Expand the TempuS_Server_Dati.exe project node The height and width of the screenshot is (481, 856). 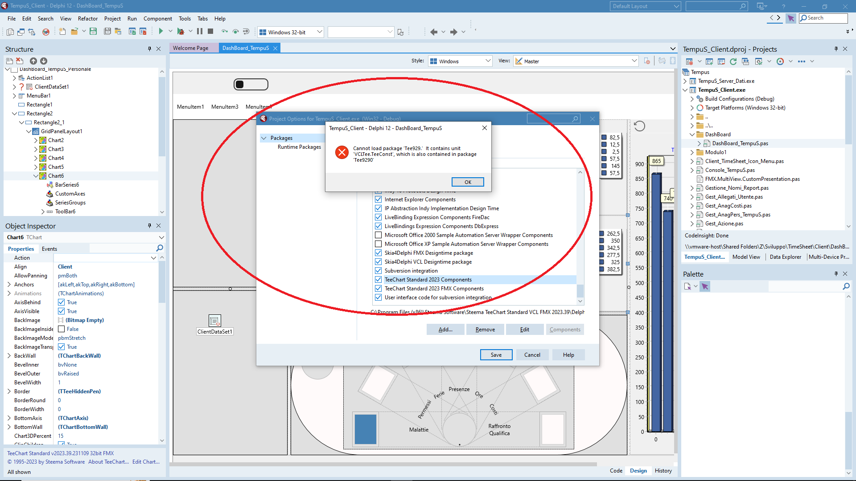pyautogui.click(x=685, y=81)
